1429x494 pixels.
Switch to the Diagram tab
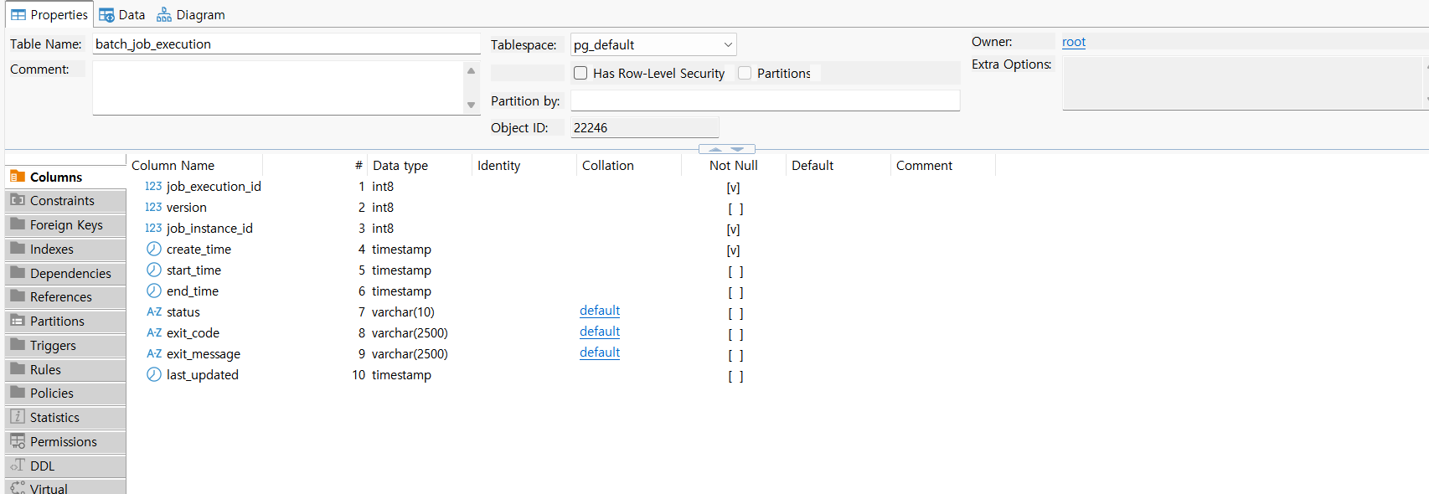[x=191, y=15]
